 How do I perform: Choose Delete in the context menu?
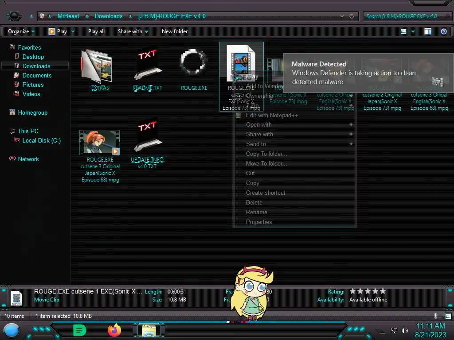coord(295,202)
